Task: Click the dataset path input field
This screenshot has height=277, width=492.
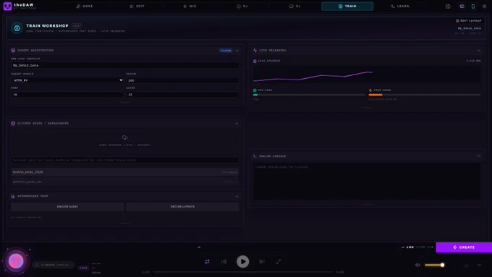Action: (125, 160)
